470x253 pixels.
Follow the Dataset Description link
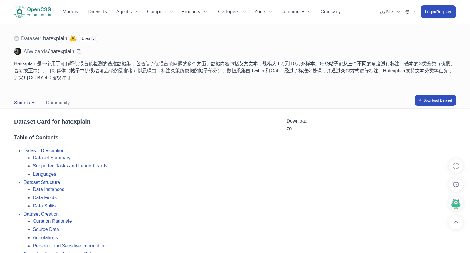pos(44,150)
